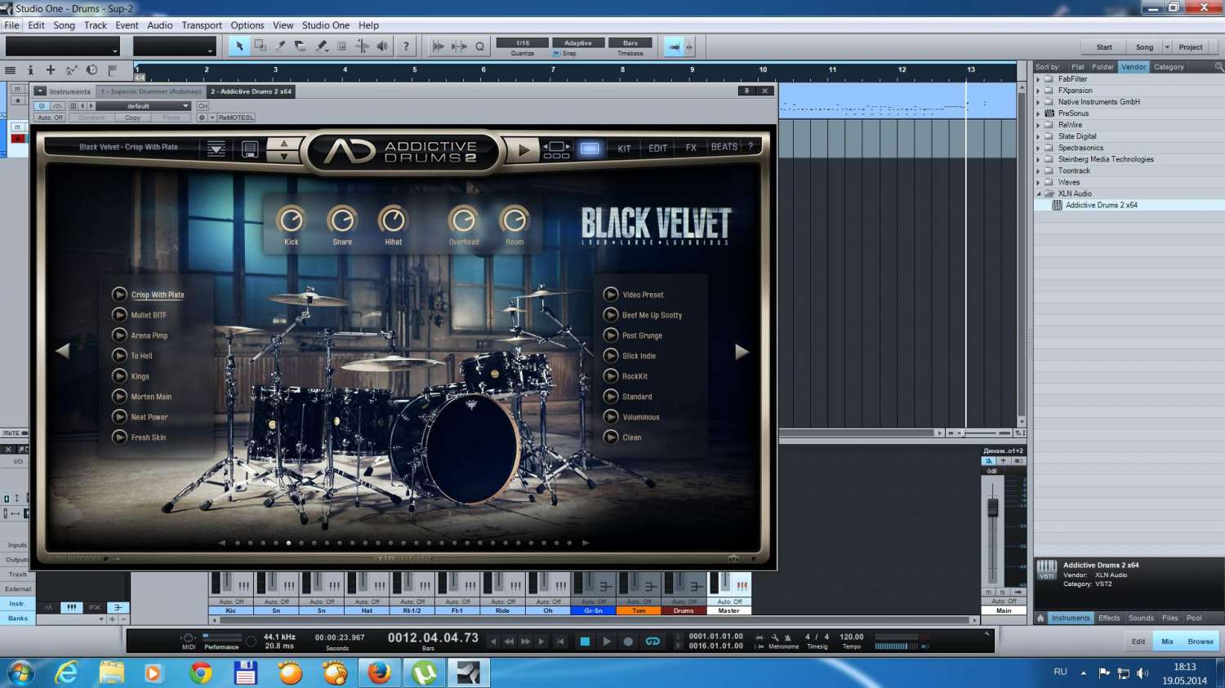Image resolution: width=1225 pixels, height=688 pixels.
Task: Select the Arrow tool in toolbar
Action: point(239,47)
